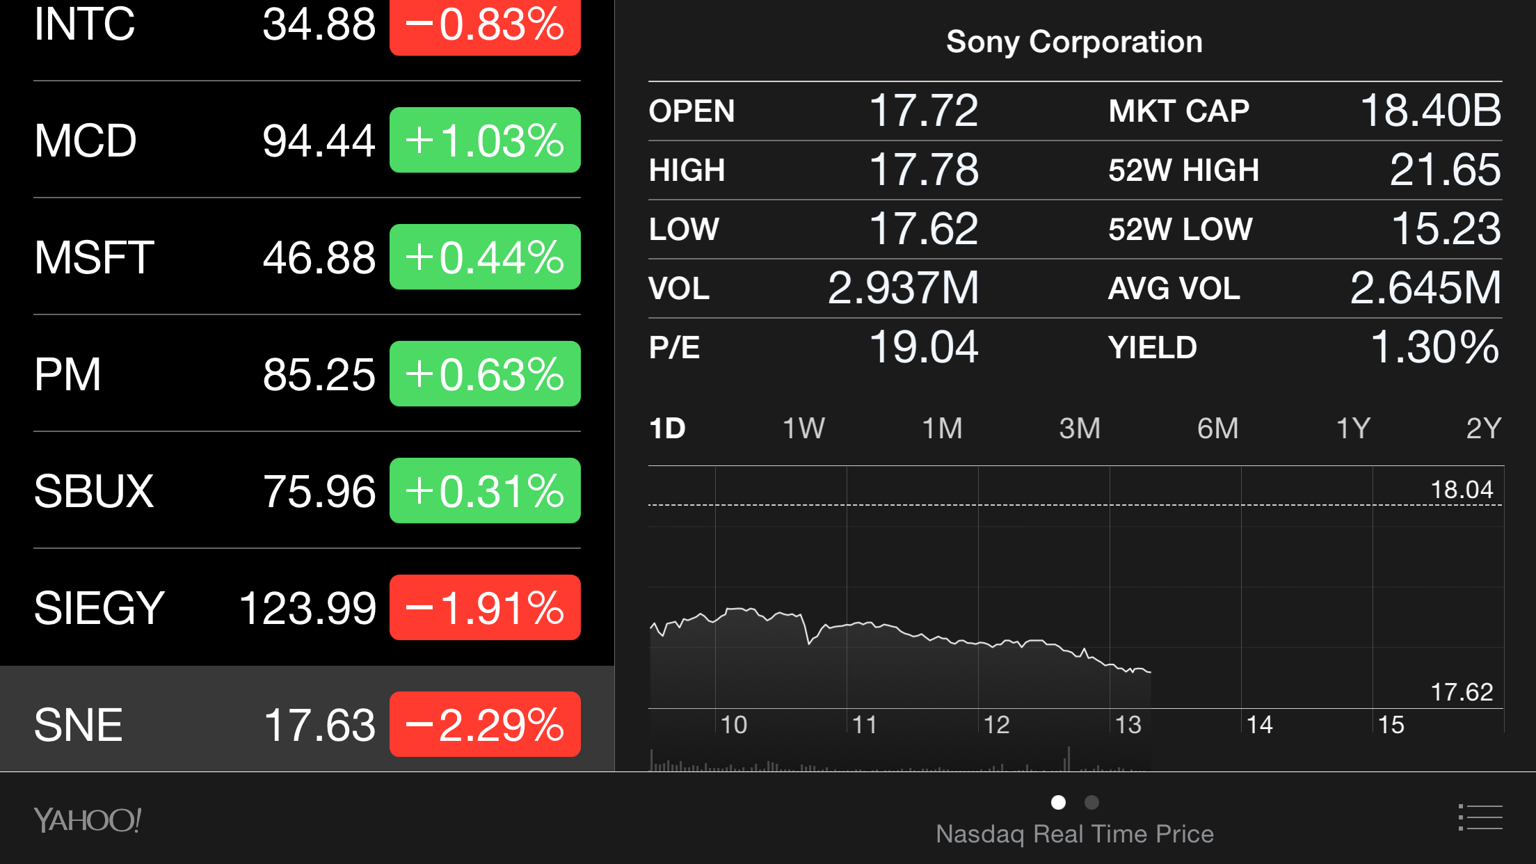Switch chart to 2Y range
Screen dimensions: 1536x864
coord(1483,428)
